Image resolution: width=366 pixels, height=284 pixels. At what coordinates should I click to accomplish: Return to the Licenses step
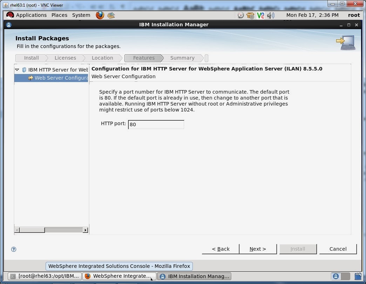[x=65, y=58]
